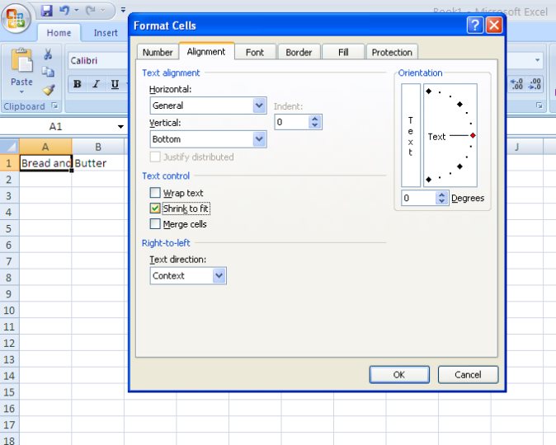The width and height of the screenshot is (556, 445).
Task: Click the Calibri font name box
Action: (98, 61)
